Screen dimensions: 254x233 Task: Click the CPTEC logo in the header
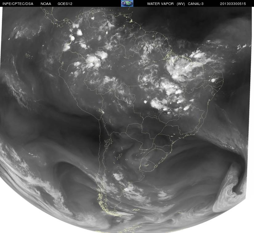tap(127, 3)
